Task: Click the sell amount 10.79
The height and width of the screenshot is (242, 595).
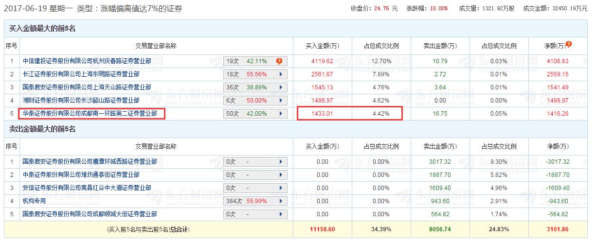Action: (x=439, y=61)
